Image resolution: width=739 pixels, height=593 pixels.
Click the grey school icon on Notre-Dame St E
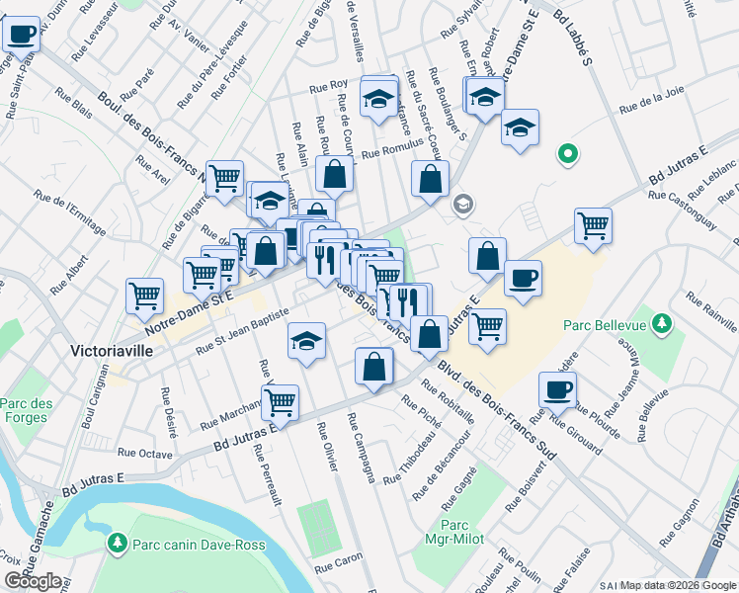(x=463, y=205)
